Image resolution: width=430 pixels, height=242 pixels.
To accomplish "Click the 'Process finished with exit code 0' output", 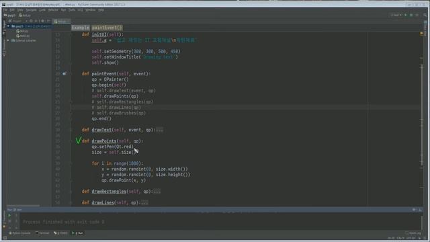I will click(x=63, y=222).
